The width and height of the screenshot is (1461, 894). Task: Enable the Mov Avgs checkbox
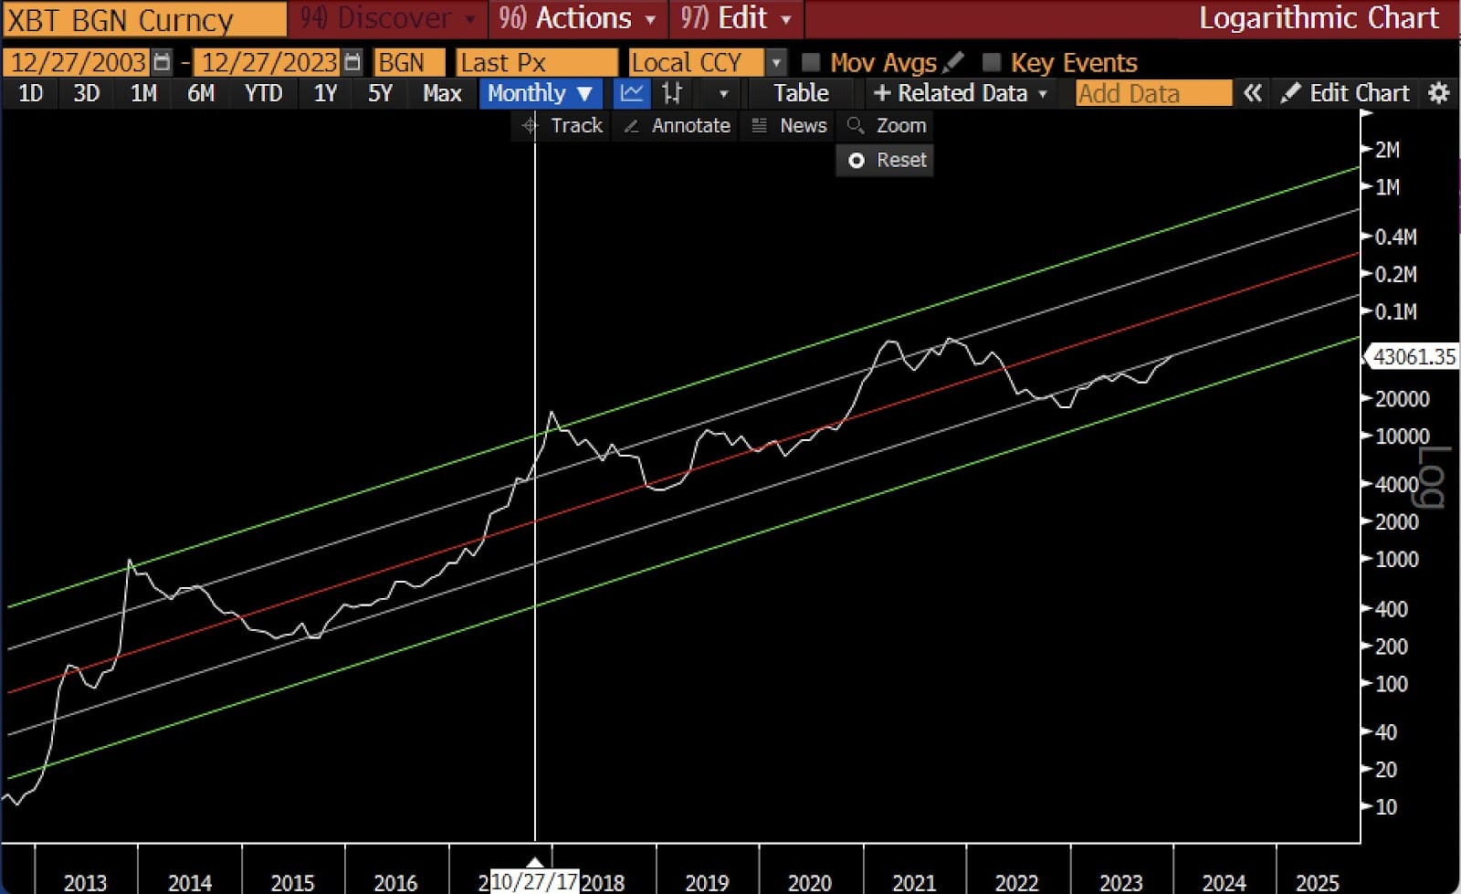810,62
